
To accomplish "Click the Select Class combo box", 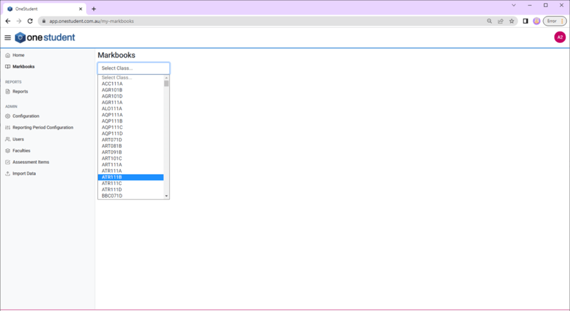I will click(x=133, y=68).
